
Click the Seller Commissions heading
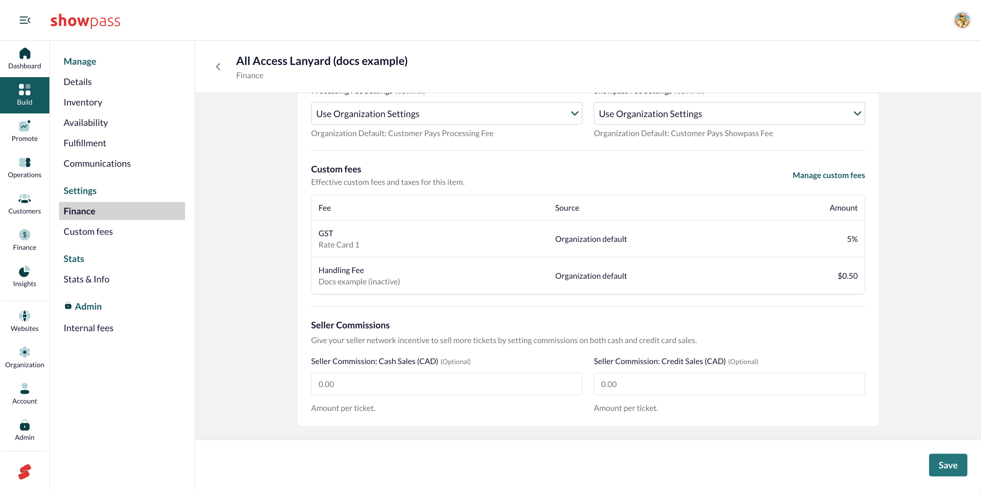click(x=350, y=325)
